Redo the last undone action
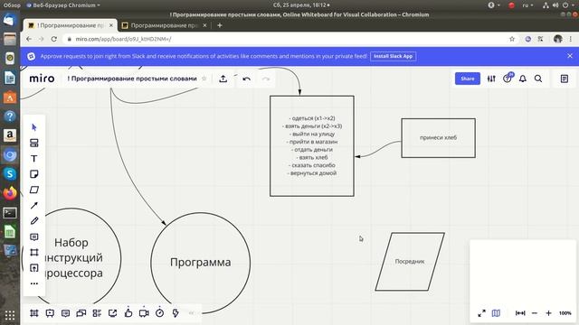 click(x=266, y=79)
